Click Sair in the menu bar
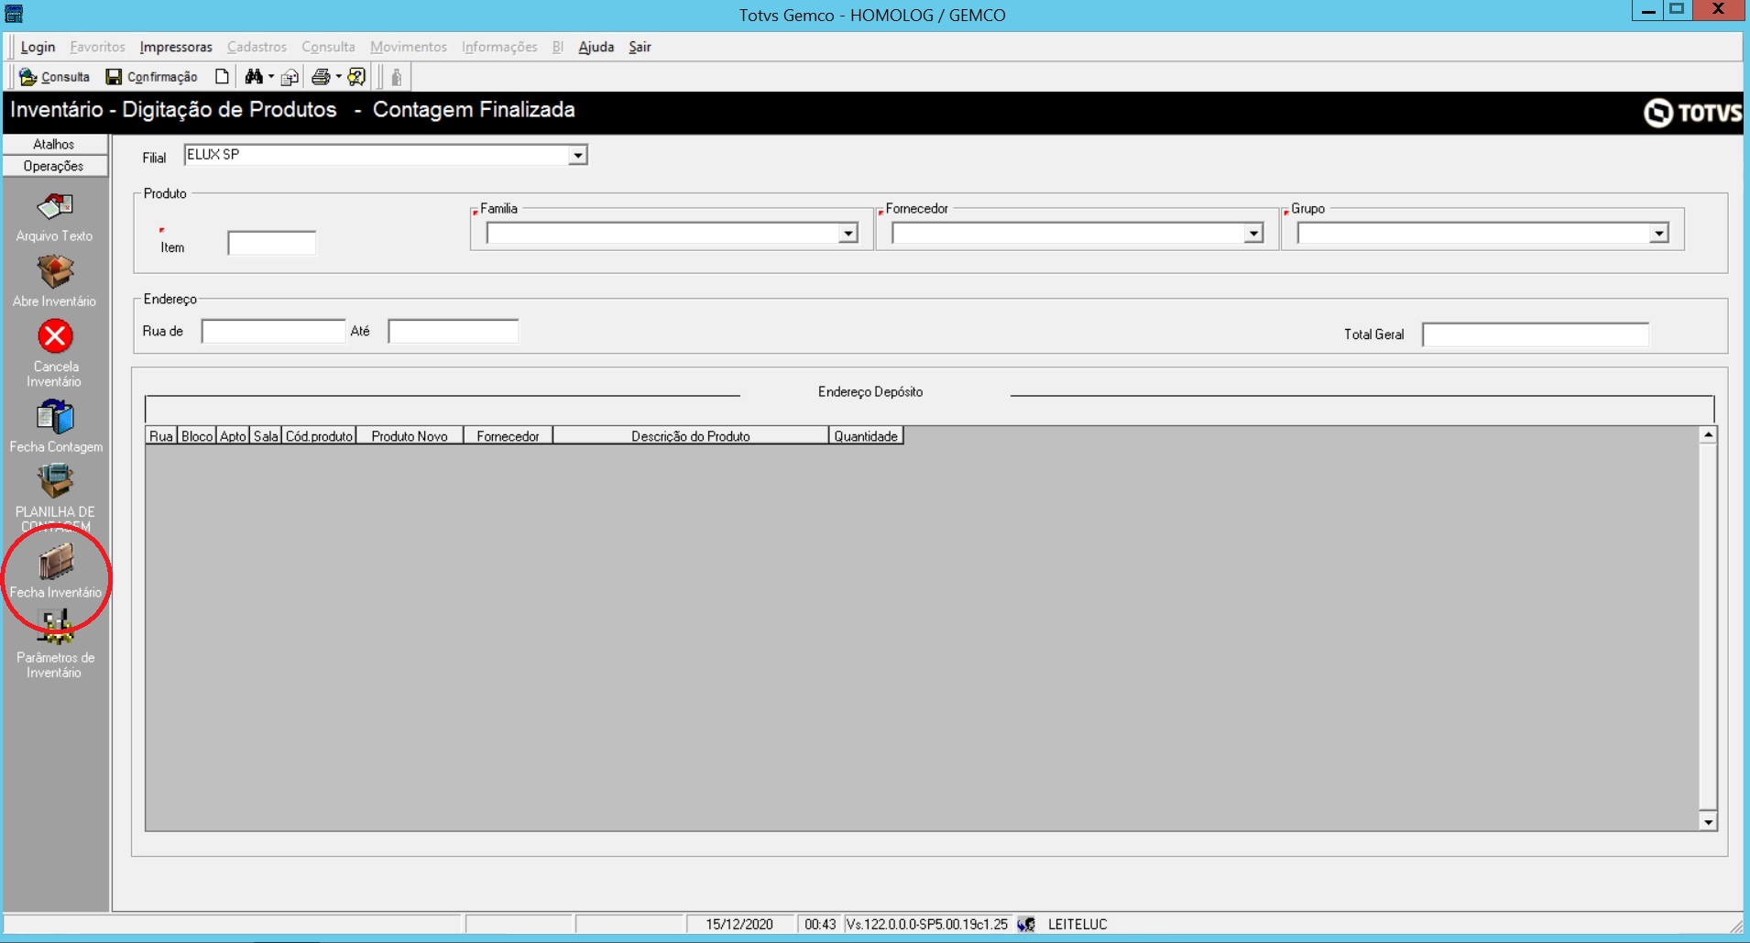Image resolution: width=1750 pixels, height=943 pixels. coord(640,47)
